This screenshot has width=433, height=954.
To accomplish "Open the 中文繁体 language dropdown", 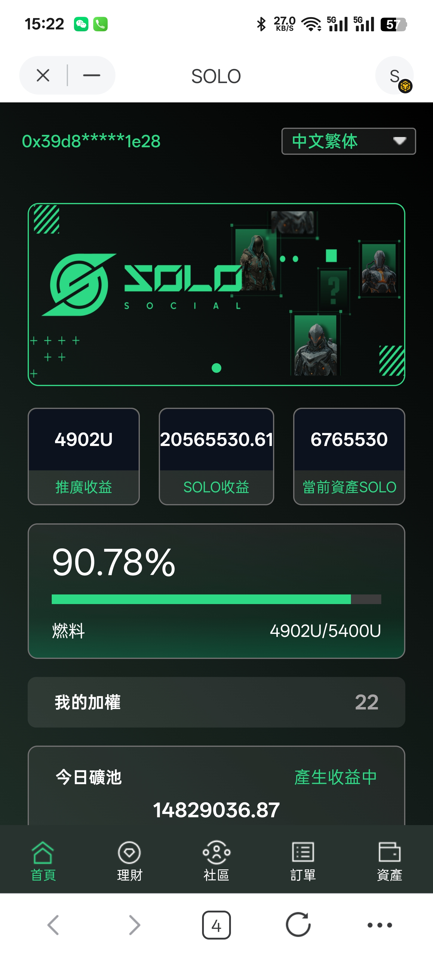I will click(x=349, y=141).
